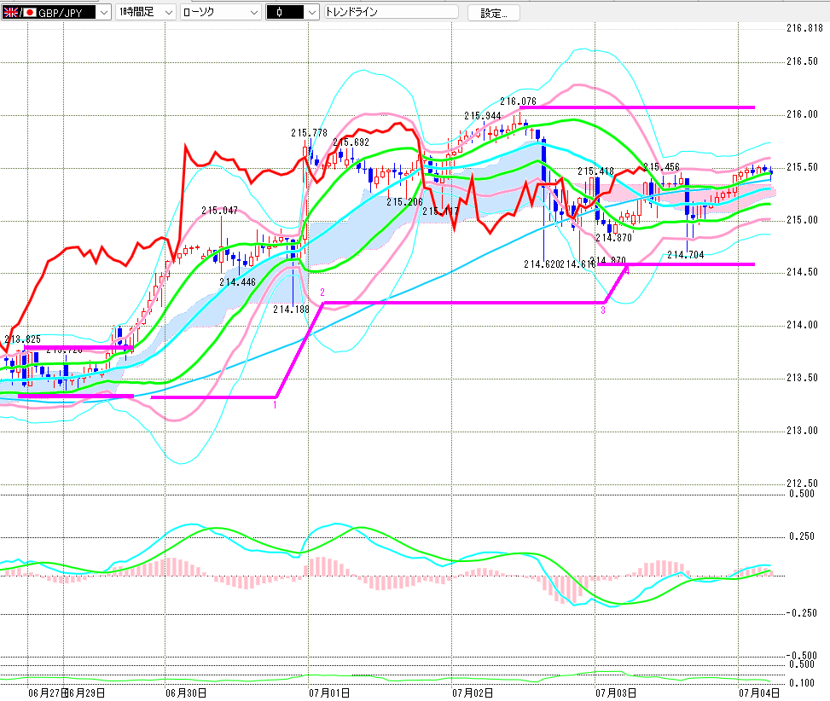830x701 pixels.
Task: Click the 215.778 candle high label
Action: click(x=309, y=133)
